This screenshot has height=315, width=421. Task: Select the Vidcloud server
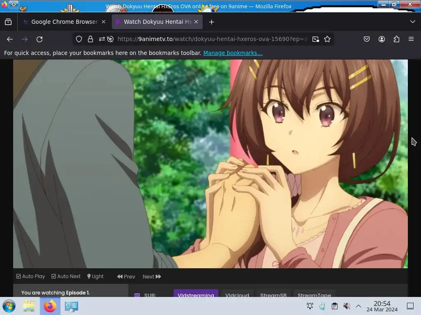coord(237,293)
